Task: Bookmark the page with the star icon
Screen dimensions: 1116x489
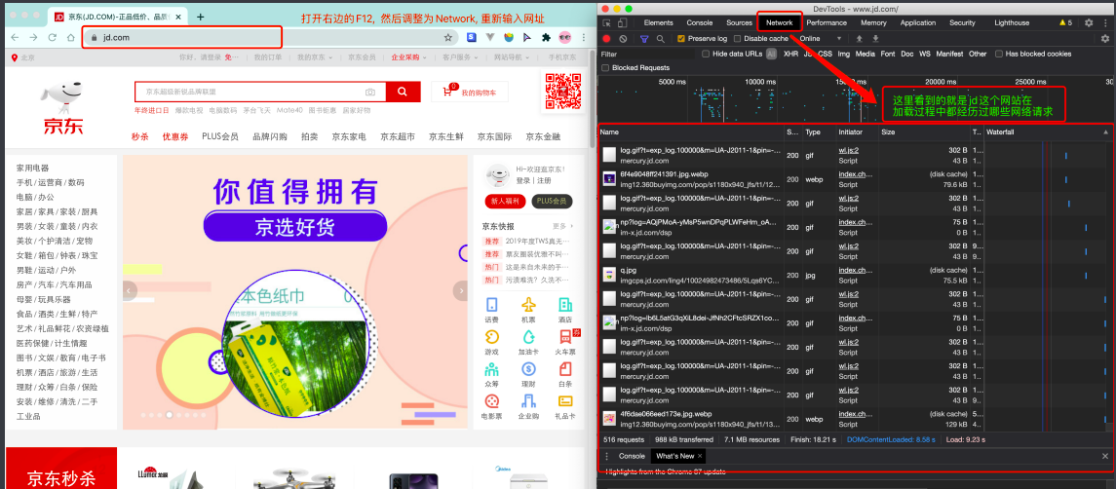Action: tap(447, 37)
